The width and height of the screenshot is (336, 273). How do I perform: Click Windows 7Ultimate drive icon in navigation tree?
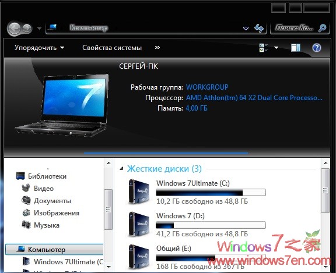pyautogui.click(x=26, y=261)
